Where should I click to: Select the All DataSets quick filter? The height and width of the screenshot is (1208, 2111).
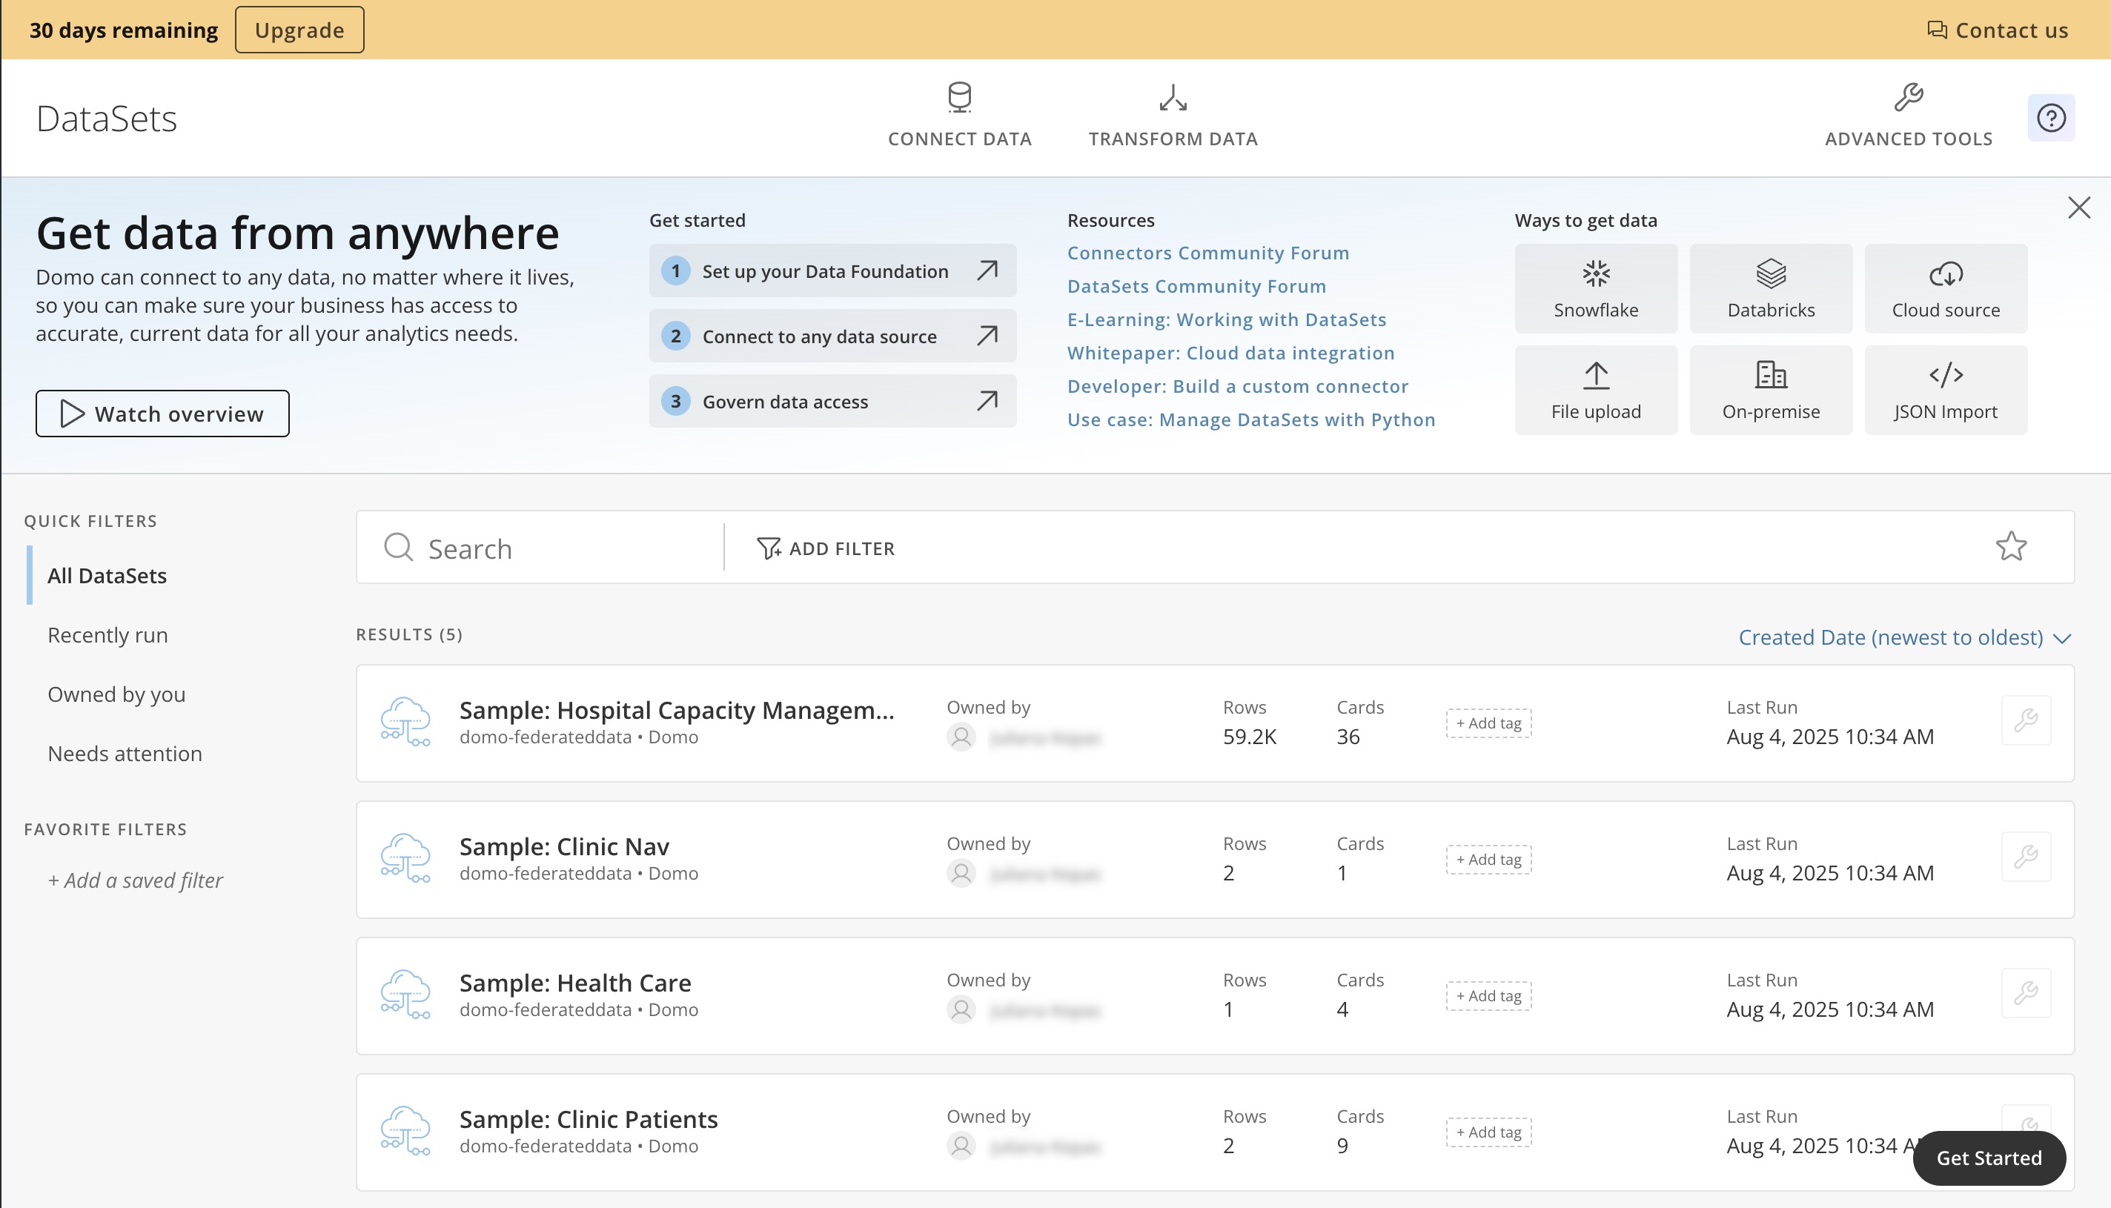[106, 576]
